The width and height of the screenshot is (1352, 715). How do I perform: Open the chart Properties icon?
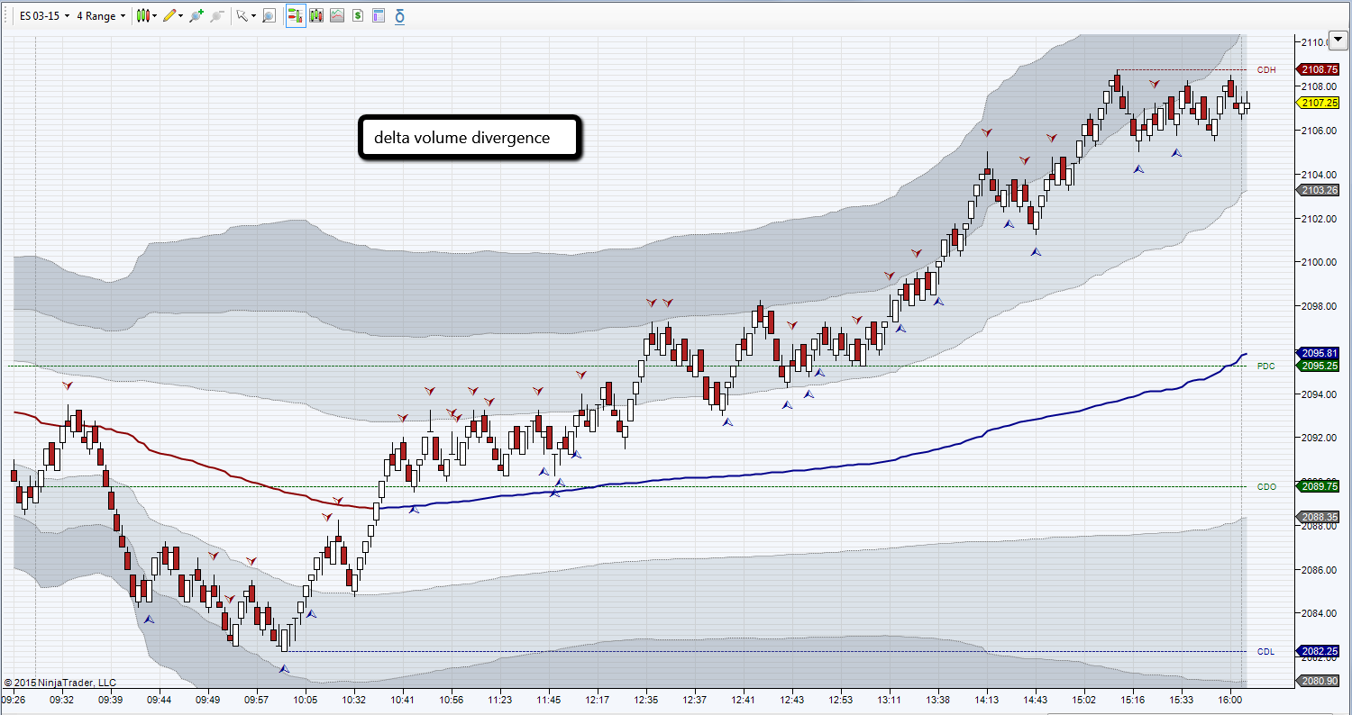pos(379,16)
